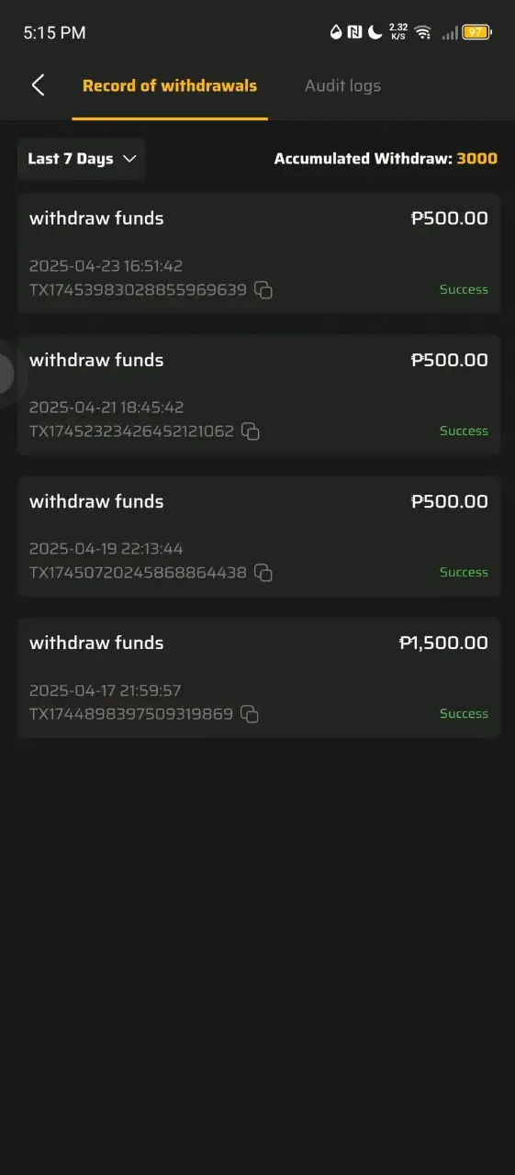Tap the do-not-disturb moon icon
This screenshot has width=515, height=1175.
(375, 32)
